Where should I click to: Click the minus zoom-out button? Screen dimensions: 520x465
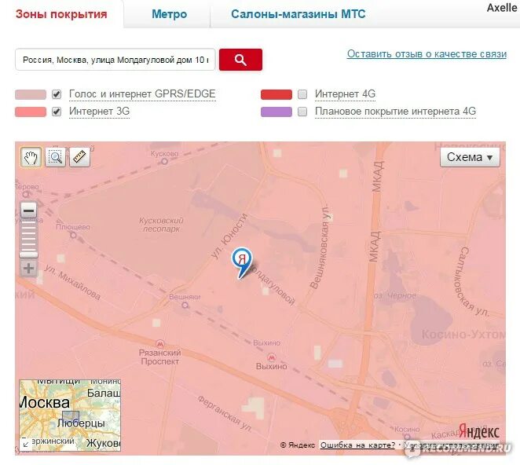28,211
